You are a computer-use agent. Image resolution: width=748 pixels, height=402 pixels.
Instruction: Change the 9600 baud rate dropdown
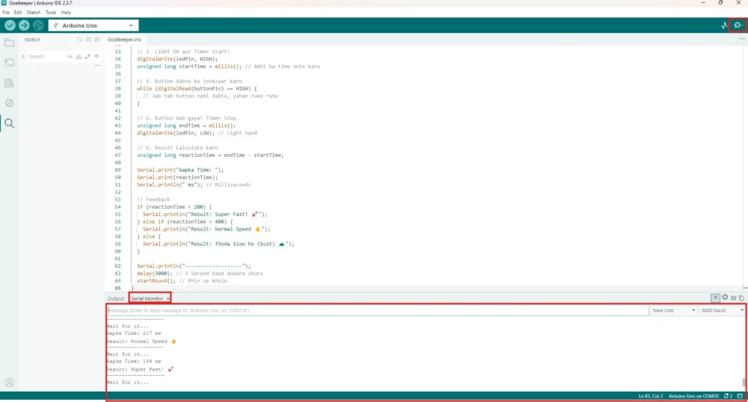coord(721,310)
